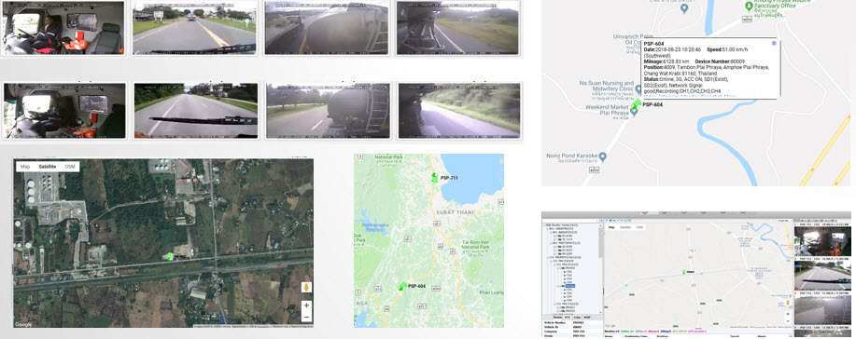This screenshot has width=856, height=339.
Task: Zoom in on the satellite map
Action: pyautogui.click(x=307, y=306)
